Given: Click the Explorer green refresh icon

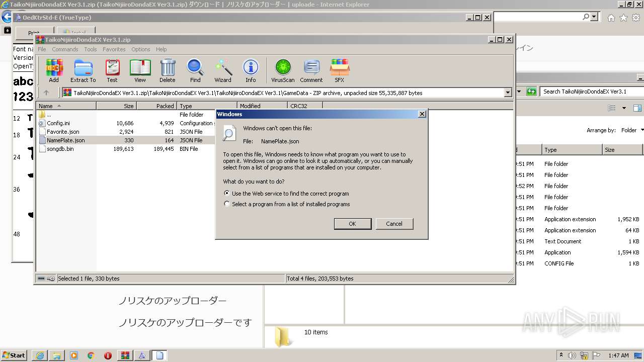Looking at the screenshot, I should click(x=531, y=92).
